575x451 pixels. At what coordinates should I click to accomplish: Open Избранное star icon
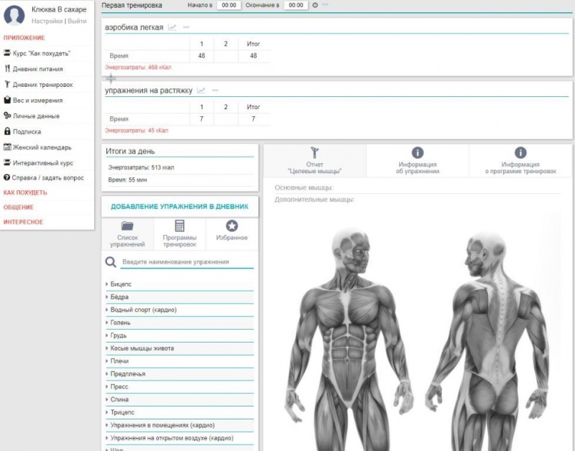tap(231, 226)
